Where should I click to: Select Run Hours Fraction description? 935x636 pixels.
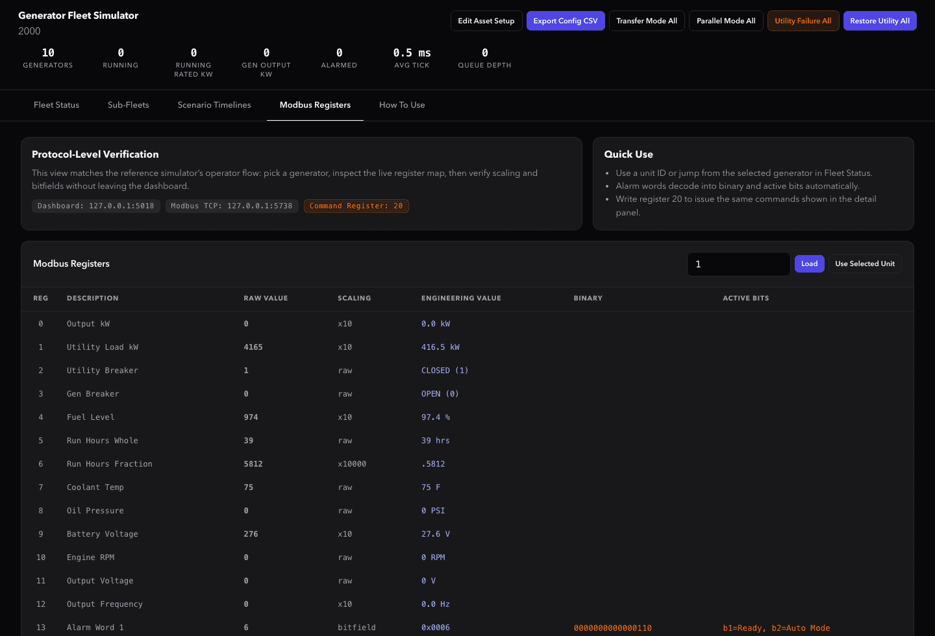(110, 464)
